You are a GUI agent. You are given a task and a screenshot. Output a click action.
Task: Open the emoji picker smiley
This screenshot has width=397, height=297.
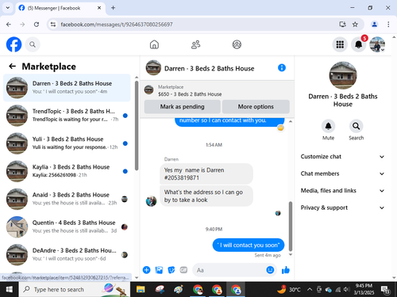[x=270, y=270]
